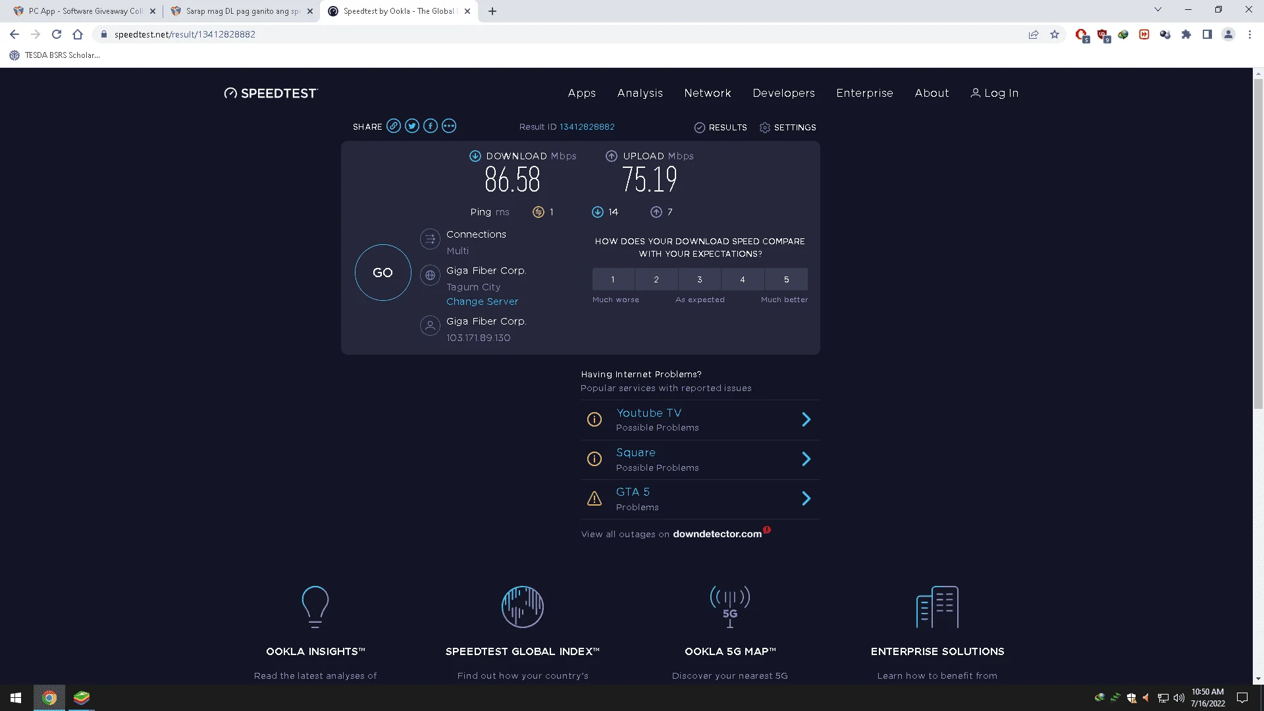The width and height of the screenshot is (1264, 711).
Task: Open GTA 5 outage link
Action: [633, 492]
